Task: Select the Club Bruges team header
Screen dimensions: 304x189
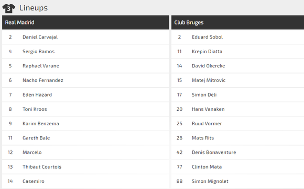Action: [x=237, y=22]
